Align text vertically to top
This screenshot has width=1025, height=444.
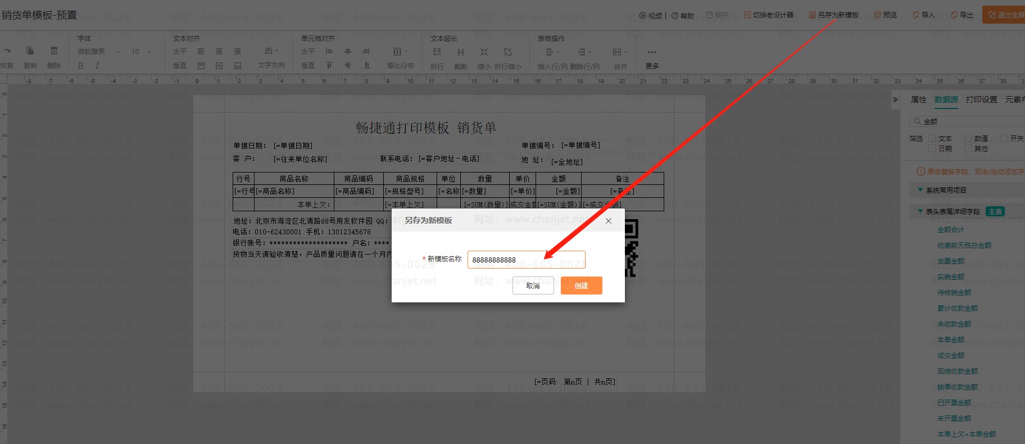tap(201, 66)
